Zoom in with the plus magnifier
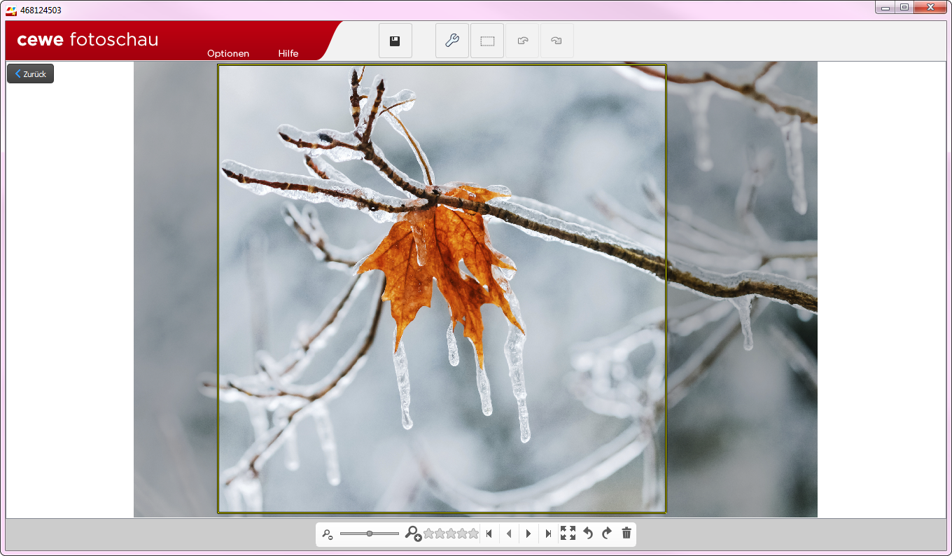Image resolution: width=952 pixels, height=556 pixels. coord(413,534)
